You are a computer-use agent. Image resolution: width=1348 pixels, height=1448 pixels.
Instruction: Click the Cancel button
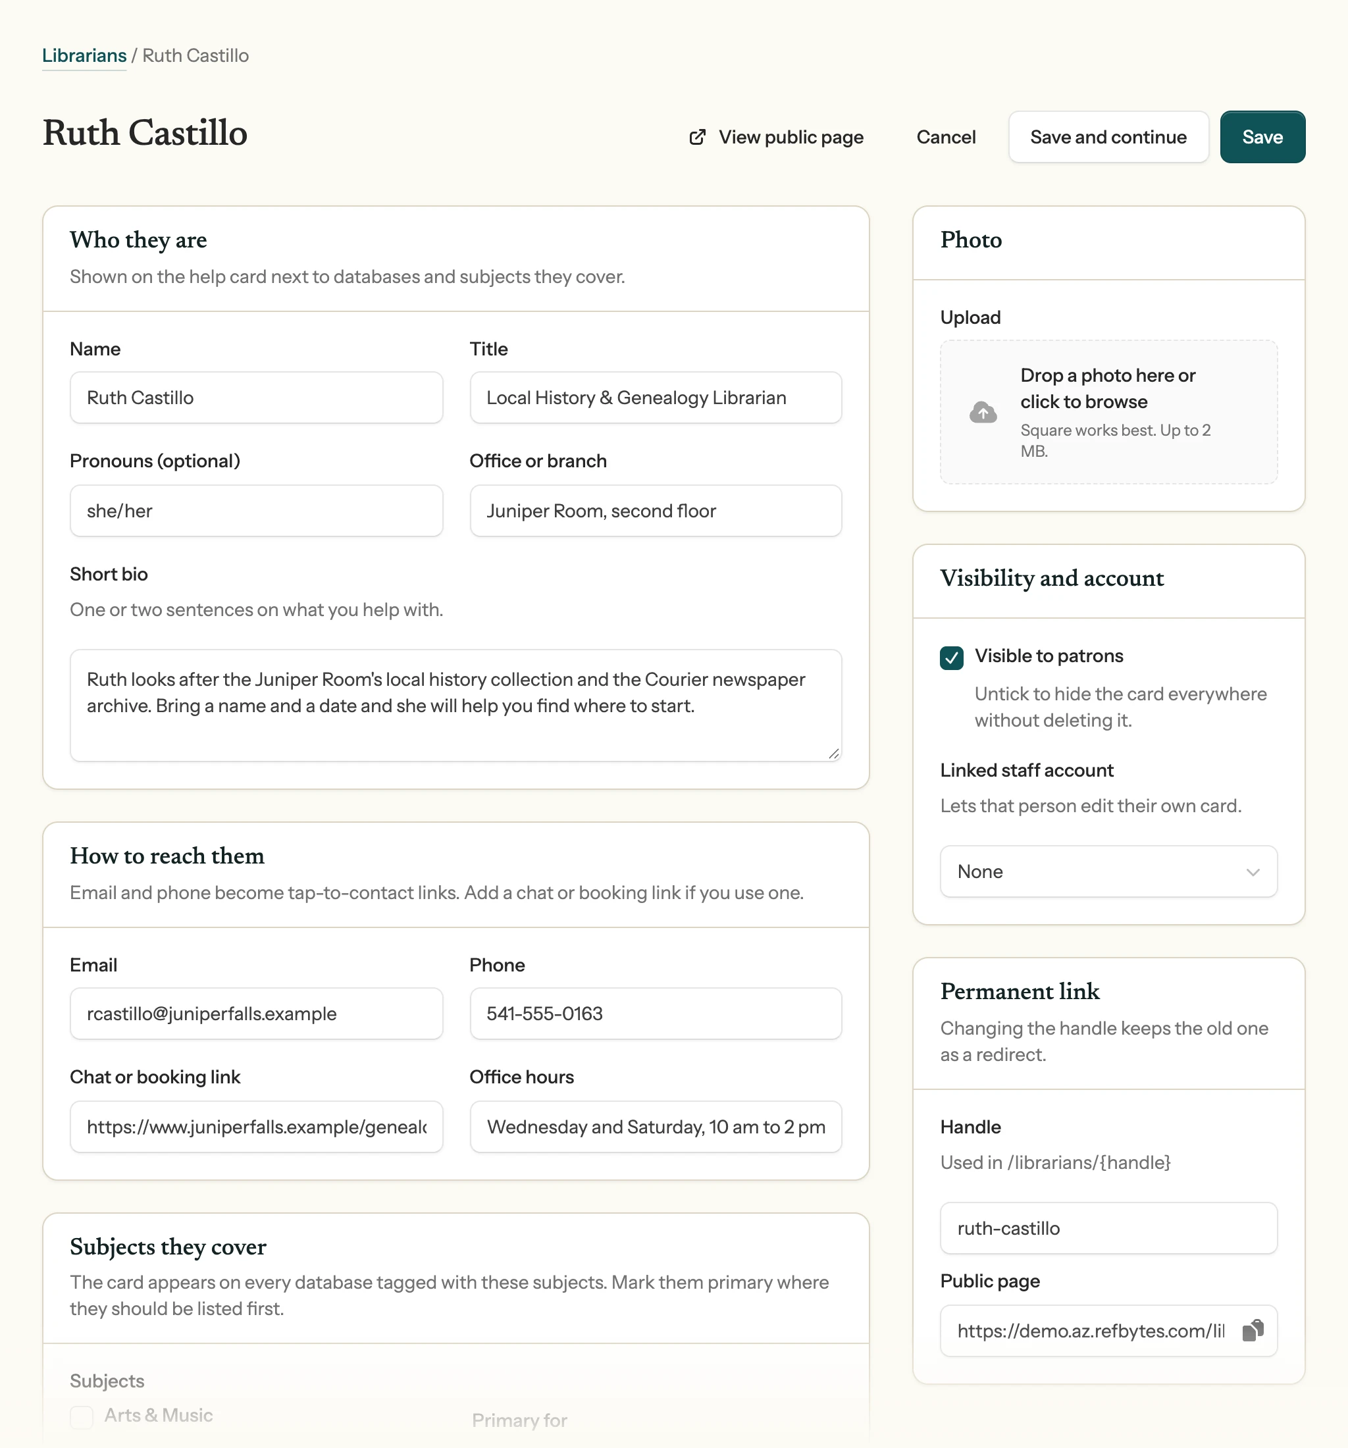pyautogui.click(x=945, y=137)
